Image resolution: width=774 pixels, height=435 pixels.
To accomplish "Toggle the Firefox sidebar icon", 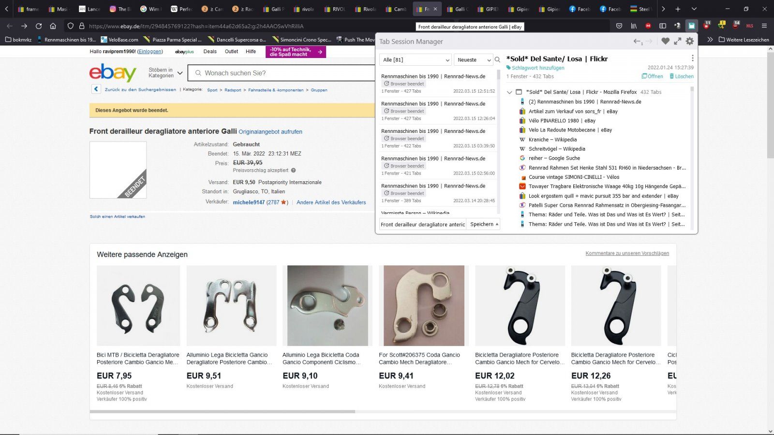I will coord(663,26).
